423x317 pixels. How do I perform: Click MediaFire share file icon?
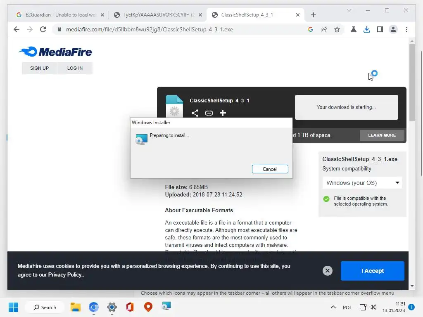tap(195, 113)
